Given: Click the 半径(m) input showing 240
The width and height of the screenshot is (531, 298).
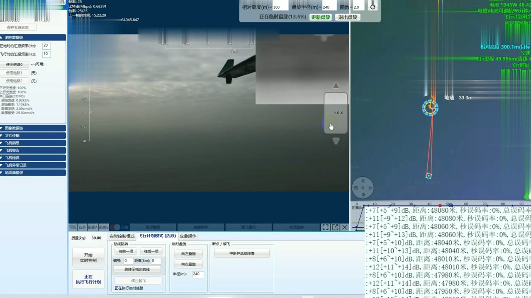Looking at the screenshot, I should tap(198, 274).
